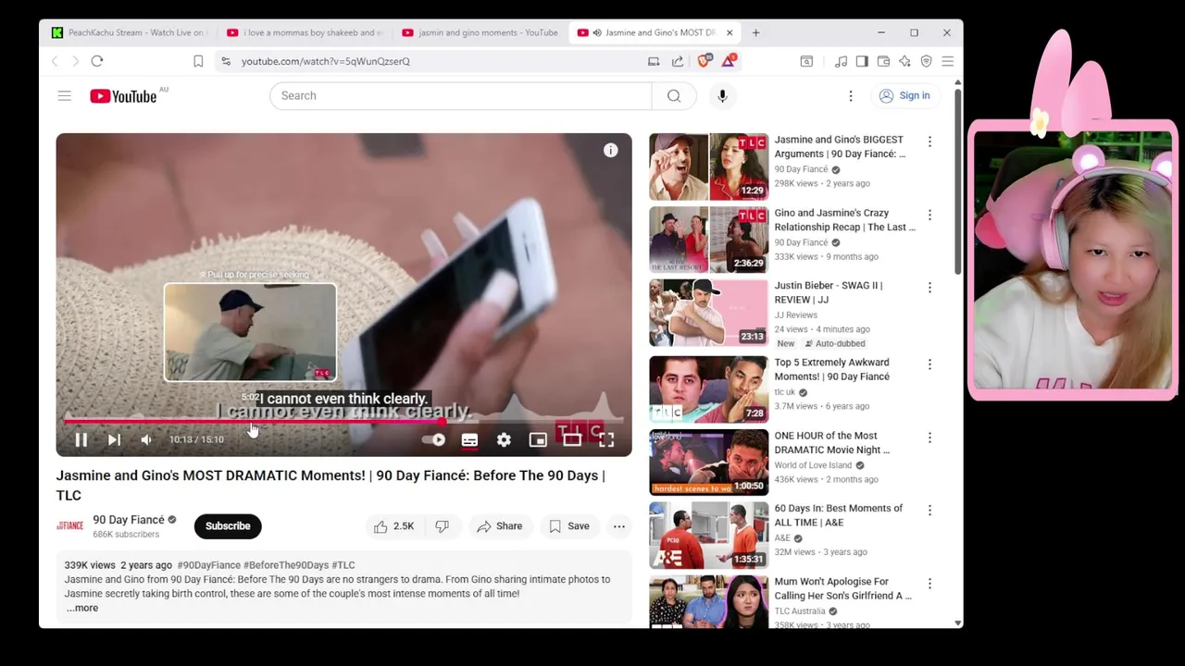
Task: Go back in browser history
Action: point(55,61)
